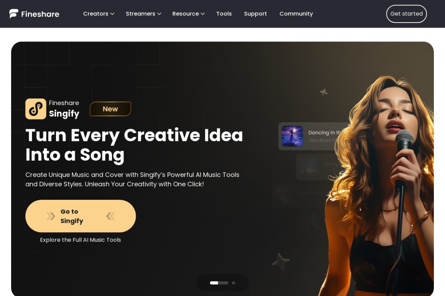Screen dimensions: 445x296
Task: Select the active first carousel slide indicator
Action: (219, 283)
